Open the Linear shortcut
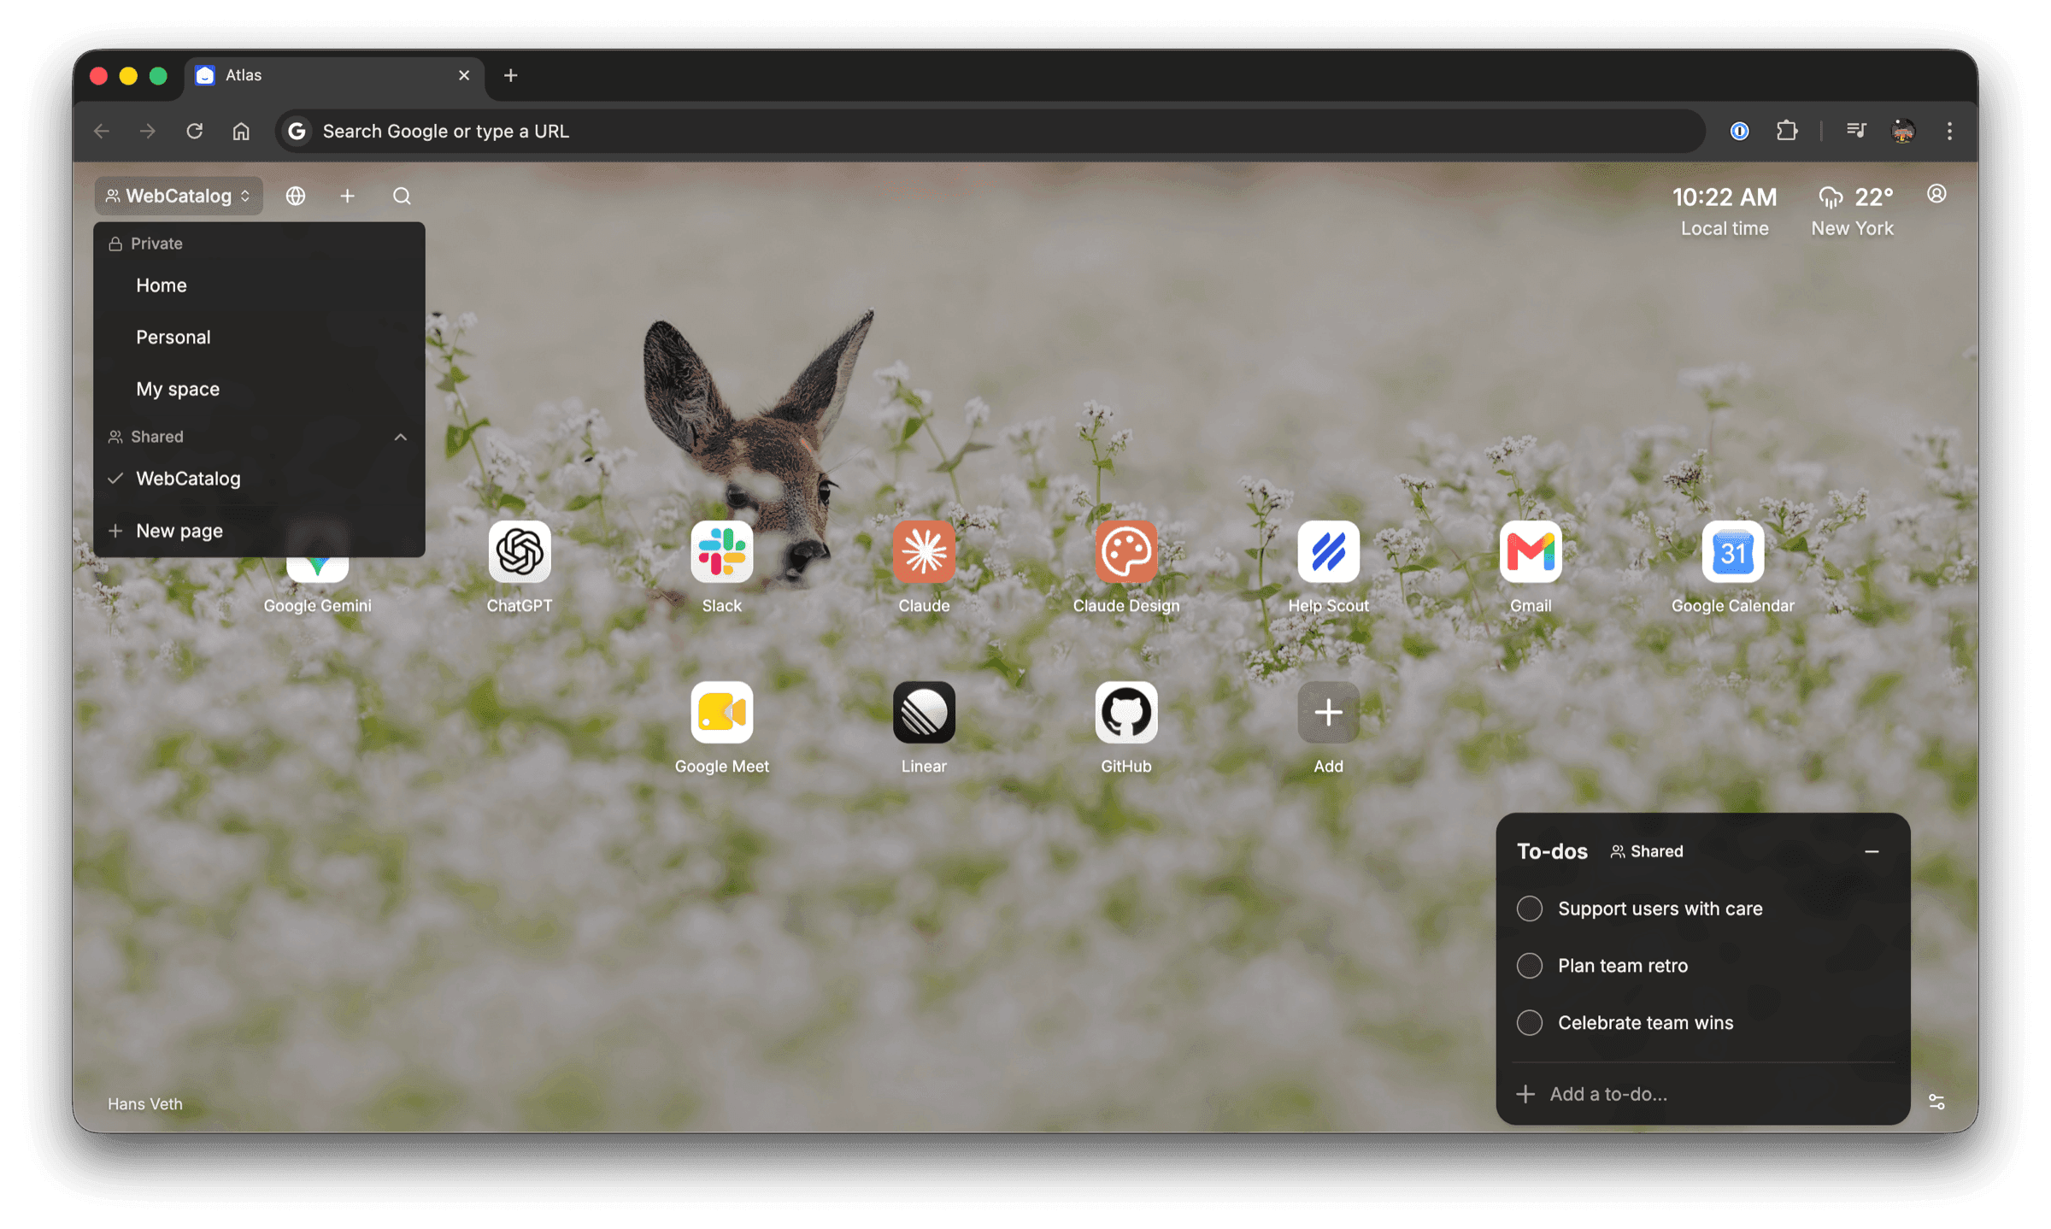2051x1229 pixels. (924, 712)
